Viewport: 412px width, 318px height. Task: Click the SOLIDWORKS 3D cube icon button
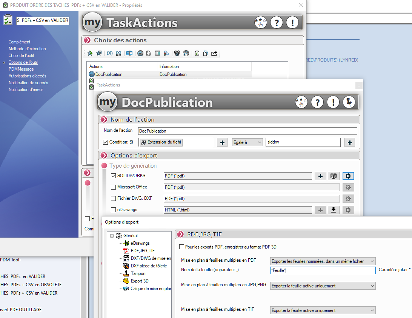[x=333, y=176]
